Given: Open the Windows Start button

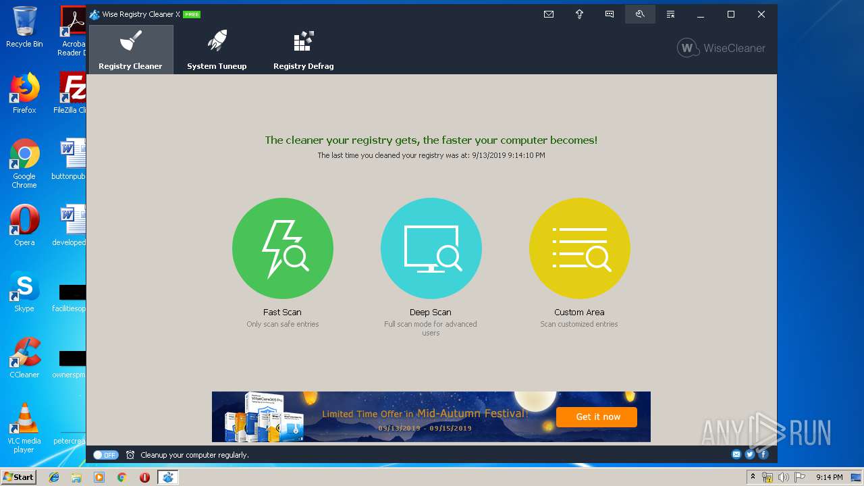Looking at the screenshot, I should [x=18, y=477].
